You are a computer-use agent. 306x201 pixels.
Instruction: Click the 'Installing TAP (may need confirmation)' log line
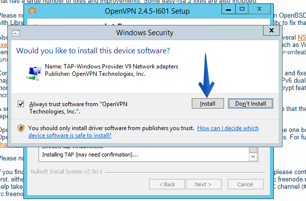[x=90, y=155]
